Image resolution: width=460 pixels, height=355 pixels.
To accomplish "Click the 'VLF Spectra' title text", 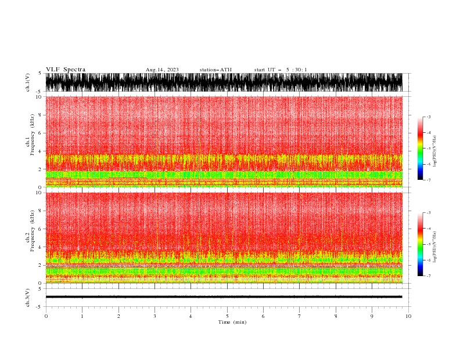I will coord(66,70).
